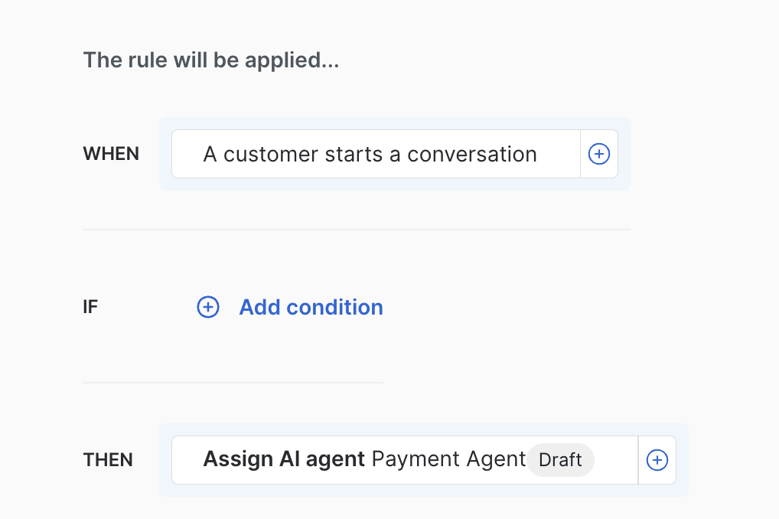Click the divider line below the WHEN section
The image size is (779, 519).
(x=356, y=229)
